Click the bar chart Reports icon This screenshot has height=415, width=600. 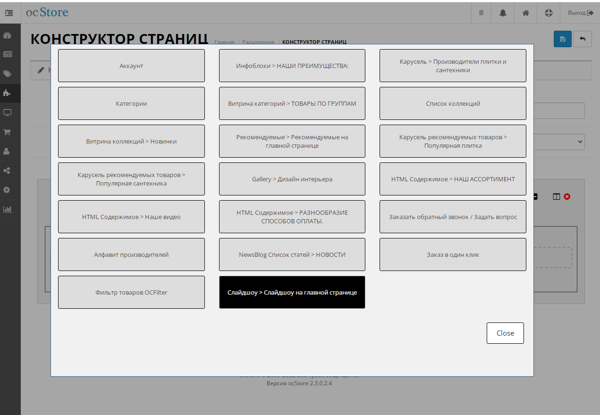coord(7,209)
